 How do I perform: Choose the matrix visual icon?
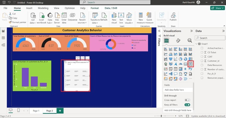tap(180, 69)
